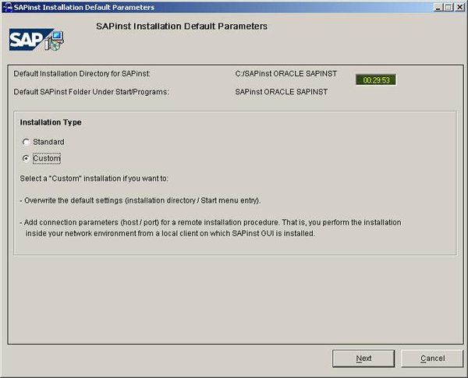The image size is (468, 378).
Task: Maximize the SAPinst window
Action: (x=448, y=7)
